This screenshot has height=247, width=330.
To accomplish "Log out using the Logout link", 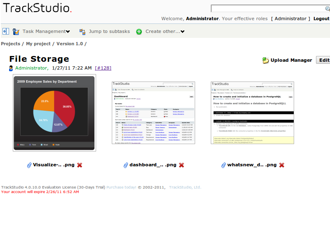I will (321, 19).
